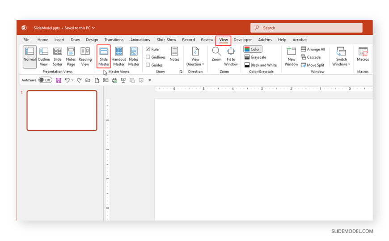Go to the Record tab
Image resolution: width=389 pixels, height=241 pixels.
coord(189,40)
